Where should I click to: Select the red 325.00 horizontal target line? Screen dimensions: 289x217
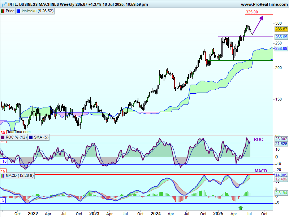coord(259,15)
